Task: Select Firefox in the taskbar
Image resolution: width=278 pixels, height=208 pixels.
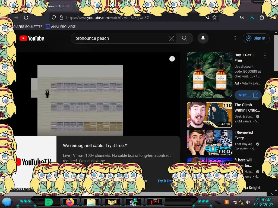Action: point(70,202)
